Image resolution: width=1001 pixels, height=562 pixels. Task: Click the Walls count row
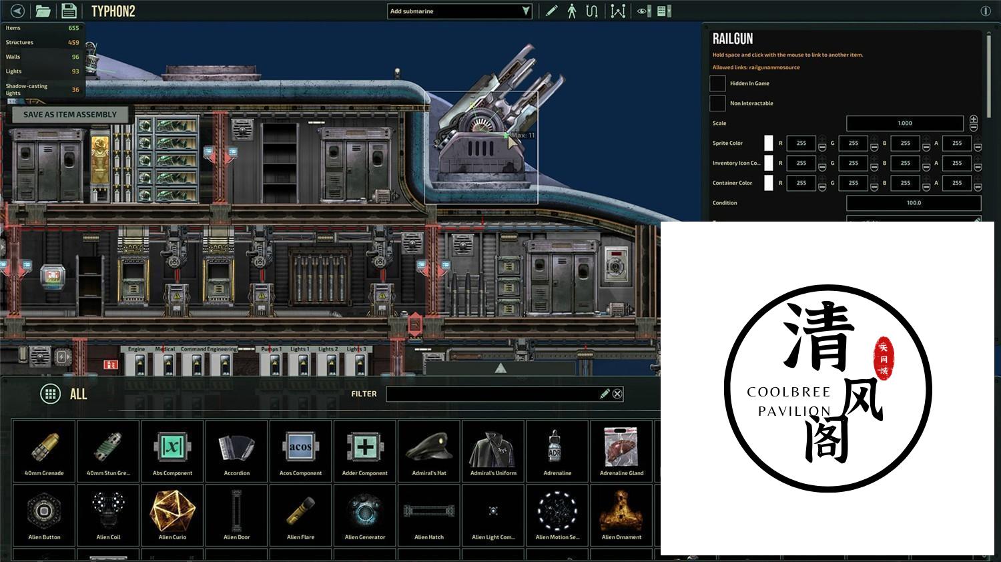click(x=43, y=57)
